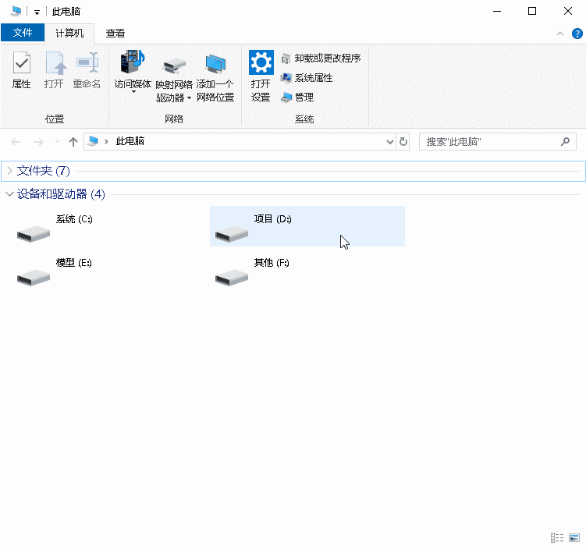Click the Back navigation arrow

(x=16, y=142)
